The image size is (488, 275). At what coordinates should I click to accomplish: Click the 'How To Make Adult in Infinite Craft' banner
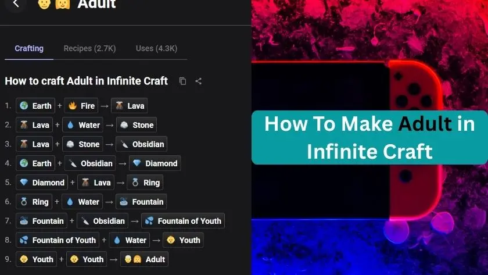point(369,138)
